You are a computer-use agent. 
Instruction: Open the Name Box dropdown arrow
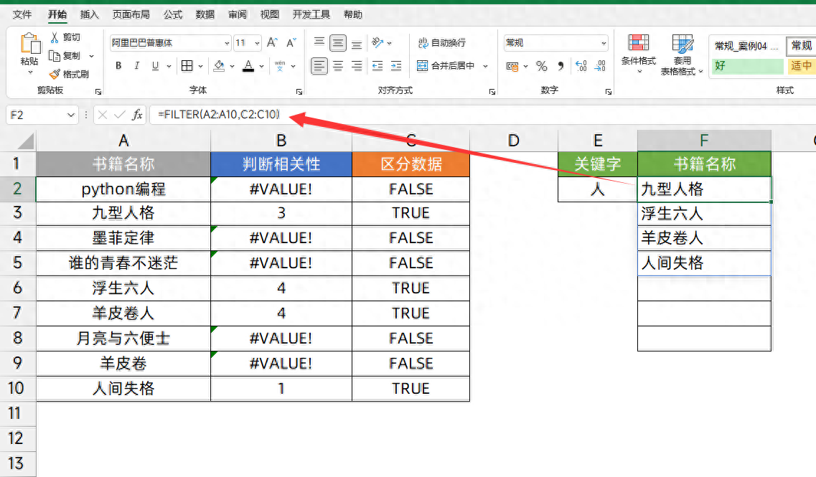tap(71, 115)
